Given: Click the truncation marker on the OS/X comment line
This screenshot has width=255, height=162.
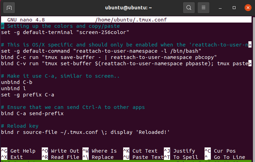Looking at the screenshot, I should pyautogui.click(x=250, y=45).
